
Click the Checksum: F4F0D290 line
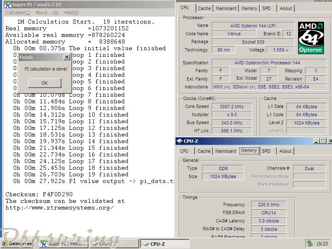(39, 194)
